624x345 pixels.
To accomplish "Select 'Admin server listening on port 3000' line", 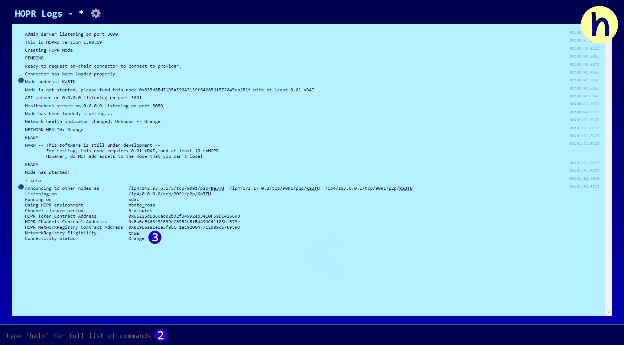I will tap(71, 34).
